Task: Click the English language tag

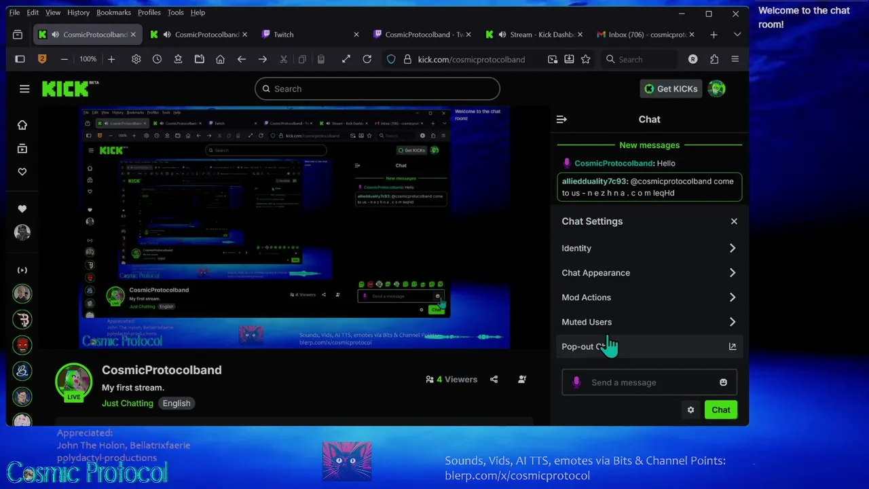Action: point(177,403)
